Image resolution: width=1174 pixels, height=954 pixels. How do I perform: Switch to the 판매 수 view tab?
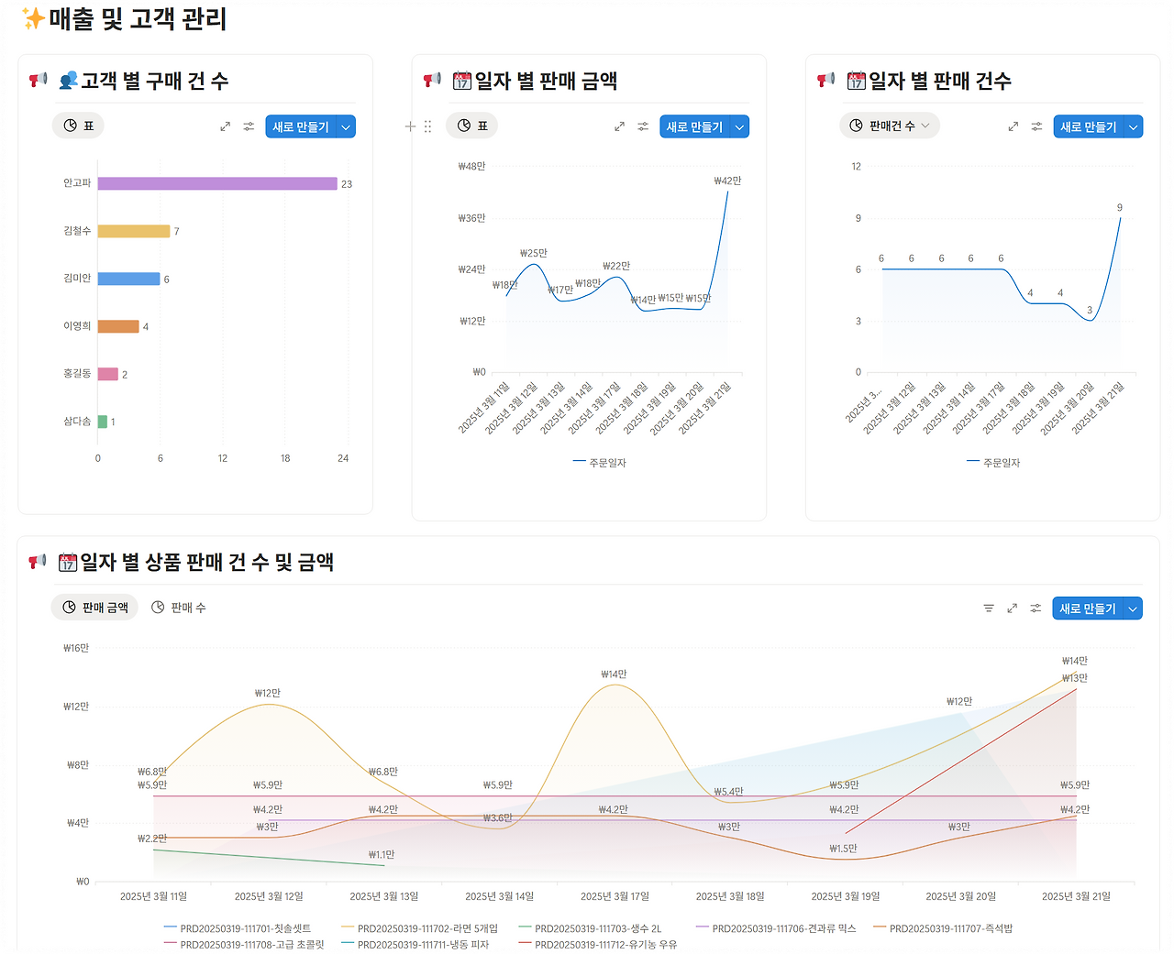pos(179,608)
